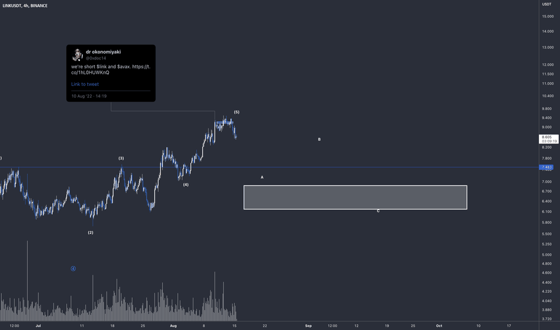The image size is (560, 330).
Task: Click the USDT currency label on axis
Action: coord(546,4)
